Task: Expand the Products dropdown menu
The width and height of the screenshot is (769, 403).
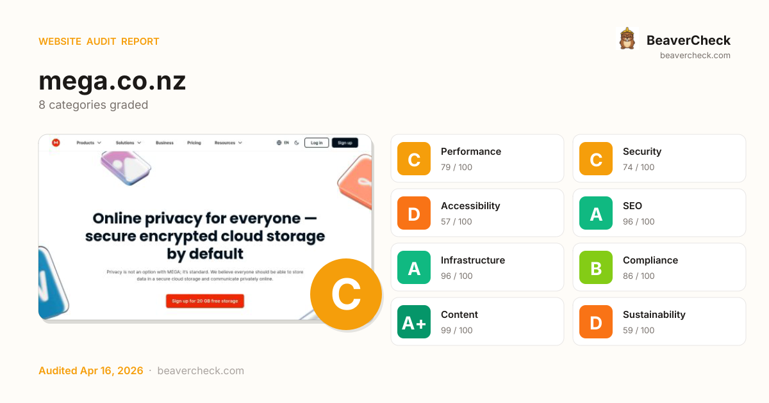Action: point(88,143)
